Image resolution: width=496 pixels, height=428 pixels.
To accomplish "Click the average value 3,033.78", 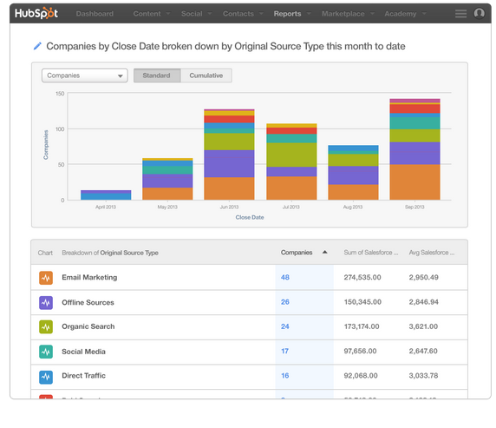I will point(423,375).
